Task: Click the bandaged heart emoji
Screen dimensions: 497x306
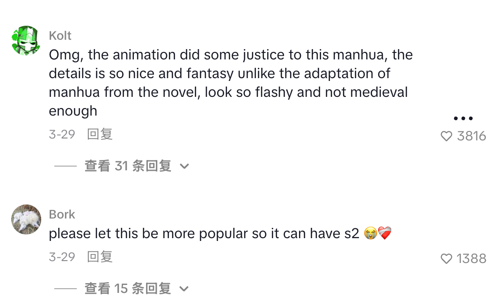Action: (x=385, y=233)
